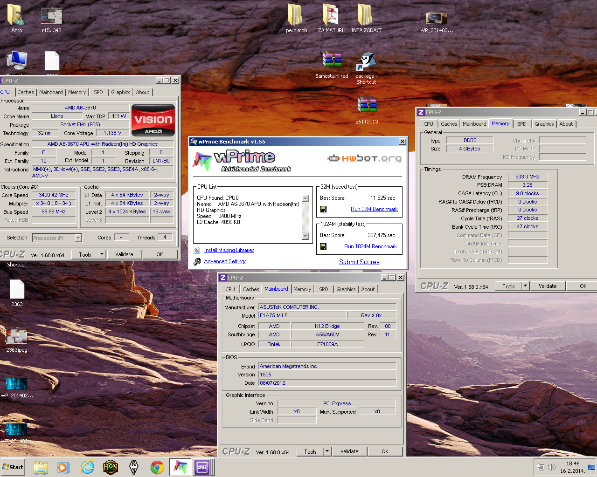
Task: Click OK in Mainboard window
Action: click(385, 451)
